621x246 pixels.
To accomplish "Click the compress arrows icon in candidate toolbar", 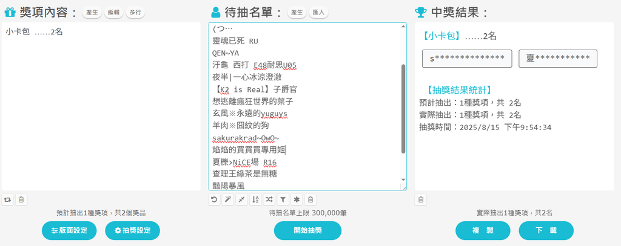I will click(x=241, y=199).
